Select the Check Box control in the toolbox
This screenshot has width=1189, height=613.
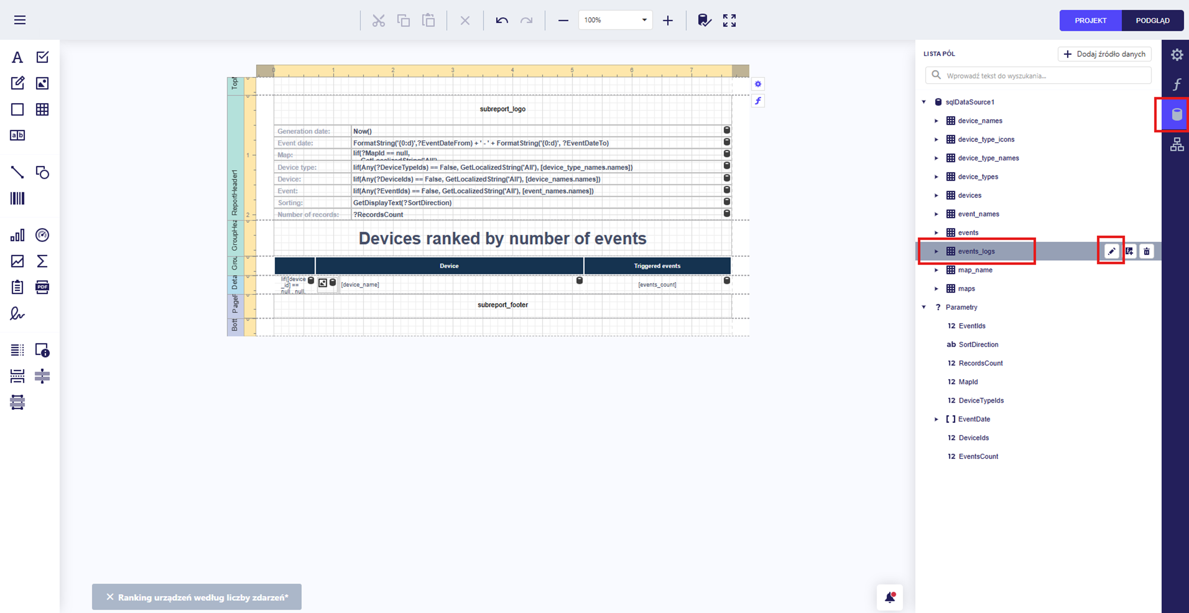(x=42, y=57)
